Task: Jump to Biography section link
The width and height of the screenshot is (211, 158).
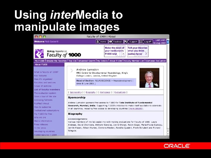Action: 91,92
